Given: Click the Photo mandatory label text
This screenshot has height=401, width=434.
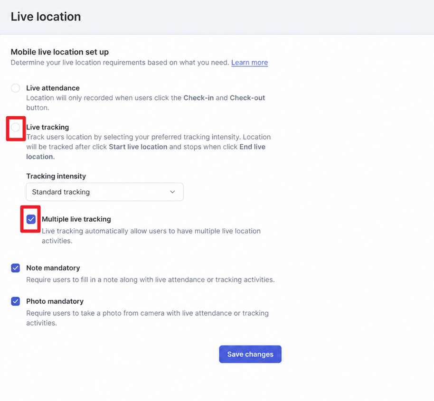Looking at the screenshot, I should tap(55, 301).
